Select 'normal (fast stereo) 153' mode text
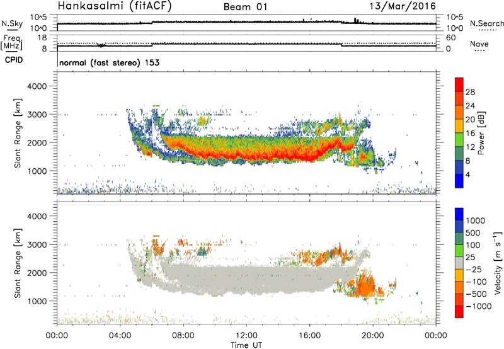504x349 pixels. 109,62
